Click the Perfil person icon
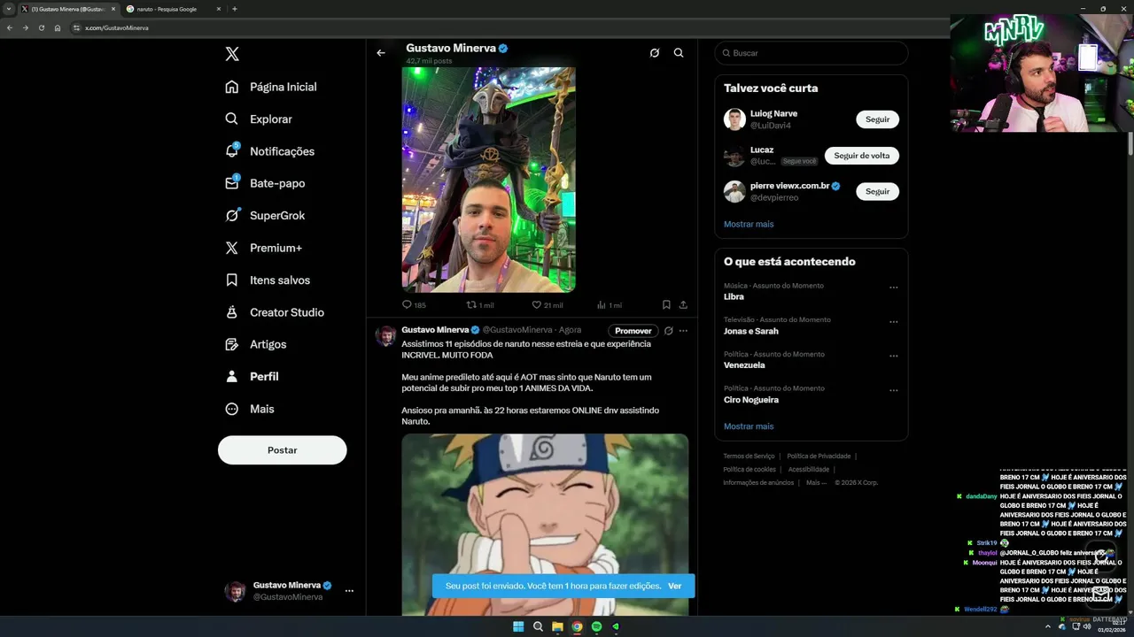The image size is (1134, 637). point(232,376)
